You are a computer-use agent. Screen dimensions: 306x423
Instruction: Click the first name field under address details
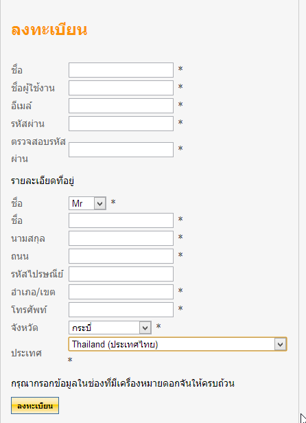121,220
